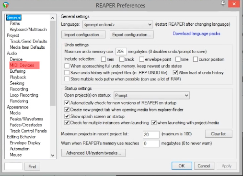This screenshot has height=176, width=243.
Task: Open Fades/Crossfades settings
Action: coord(26,125)
